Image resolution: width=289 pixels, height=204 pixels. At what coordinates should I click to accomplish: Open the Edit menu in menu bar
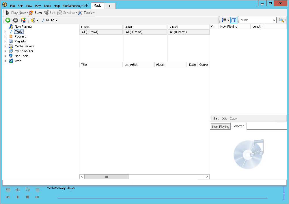tap(20, 6)
